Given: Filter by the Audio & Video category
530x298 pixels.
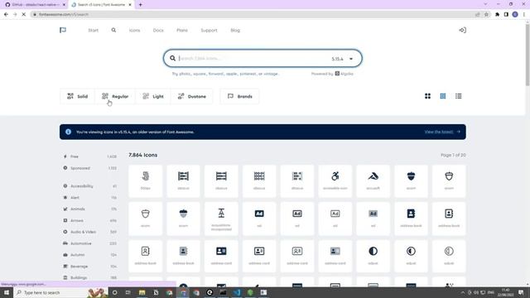Looking at the screenshot, I should 90,232.
